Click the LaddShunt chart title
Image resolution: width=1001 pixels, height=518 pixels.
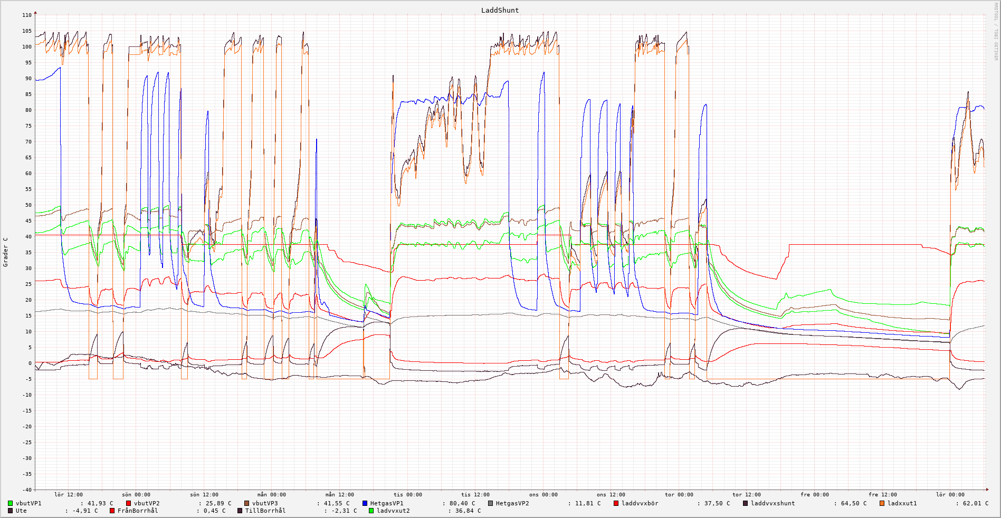(x=500, y=11)
